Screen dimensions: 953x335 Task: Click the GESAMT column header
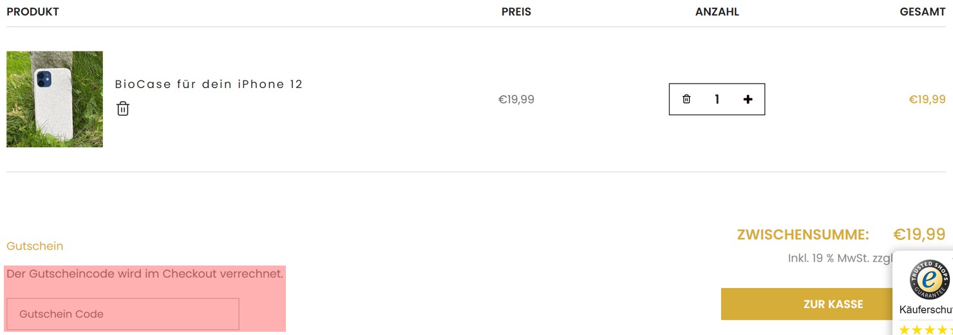click(x=923, y=12)
